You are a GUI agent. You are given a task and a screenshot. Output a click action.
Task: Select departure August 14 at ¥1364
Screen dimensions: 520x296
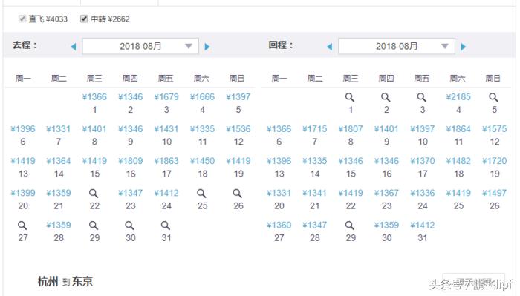[59, 161]
